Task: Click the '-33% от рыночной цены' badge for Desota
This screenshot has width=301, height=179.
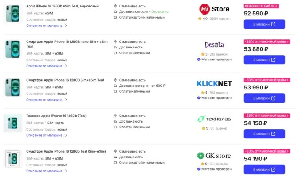Action: (267, 41)
